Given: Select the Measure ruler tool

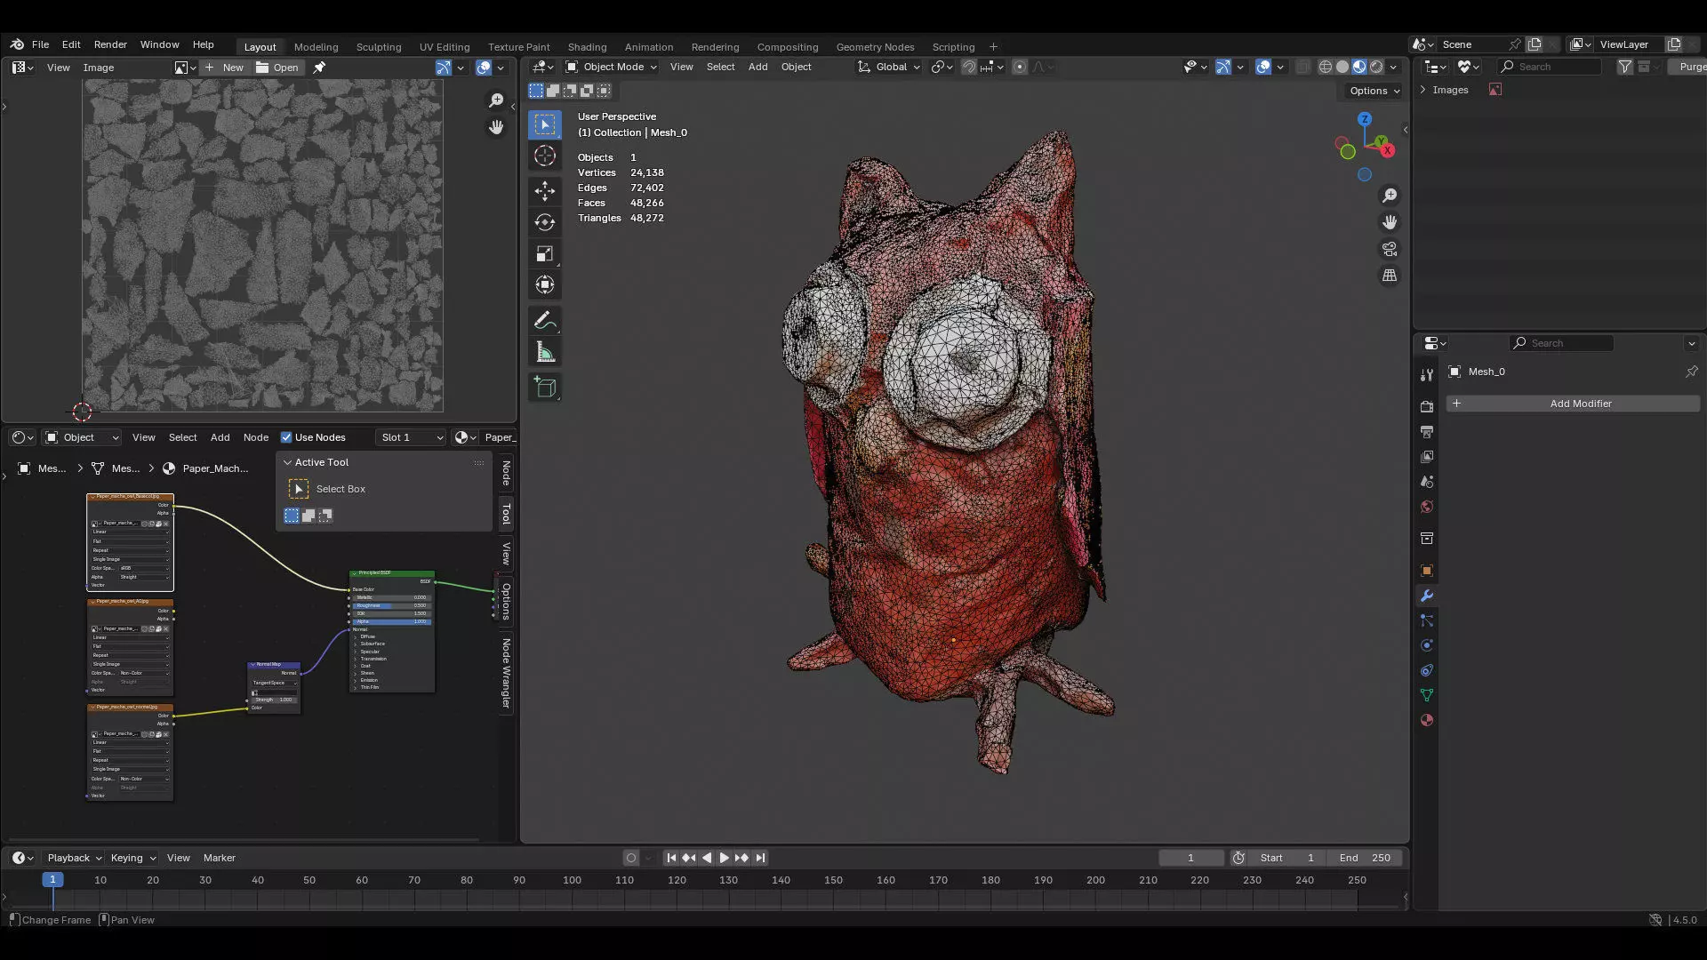Looking at the screenshot, I should [x=545, y=353].
